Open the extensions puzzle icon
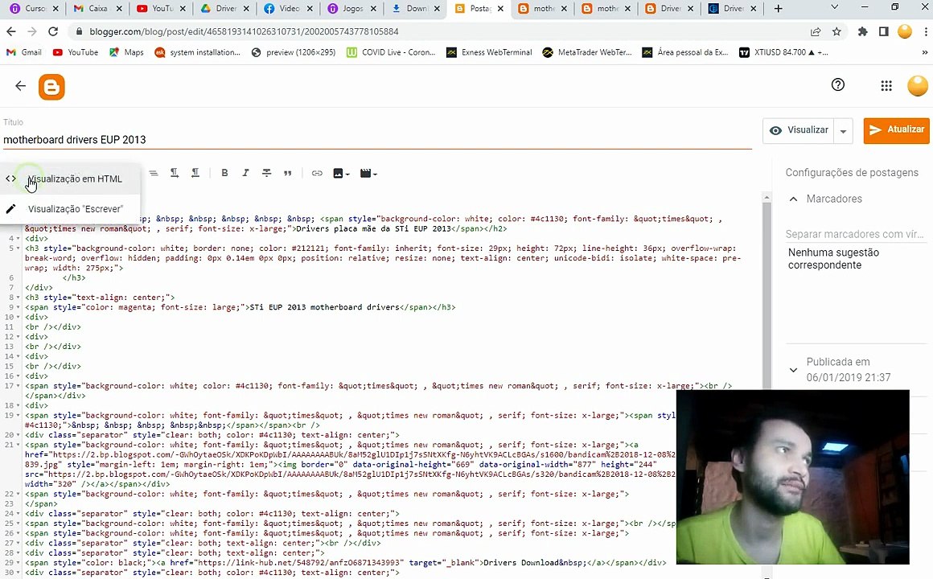This screenshot has height=579, width=933. (x=863, y=31)
